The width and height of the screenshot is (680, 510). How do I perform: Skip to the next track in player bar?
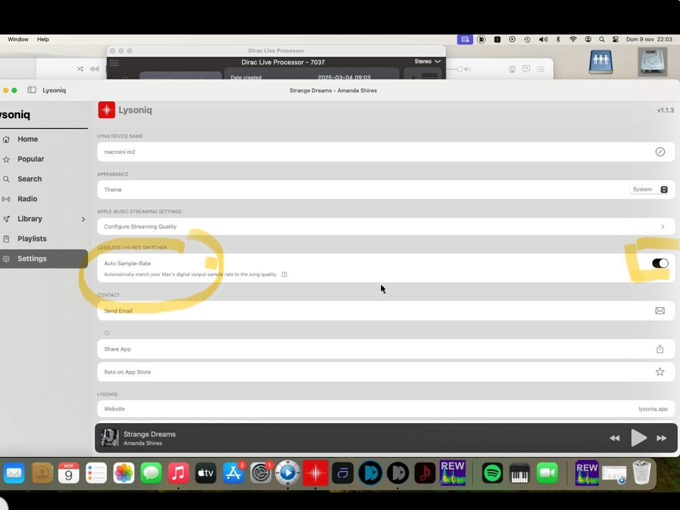661,438
